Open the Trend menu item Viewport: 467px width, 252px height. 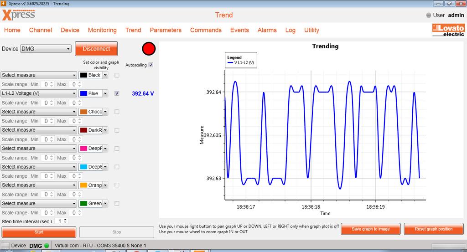tap(133, 30)
